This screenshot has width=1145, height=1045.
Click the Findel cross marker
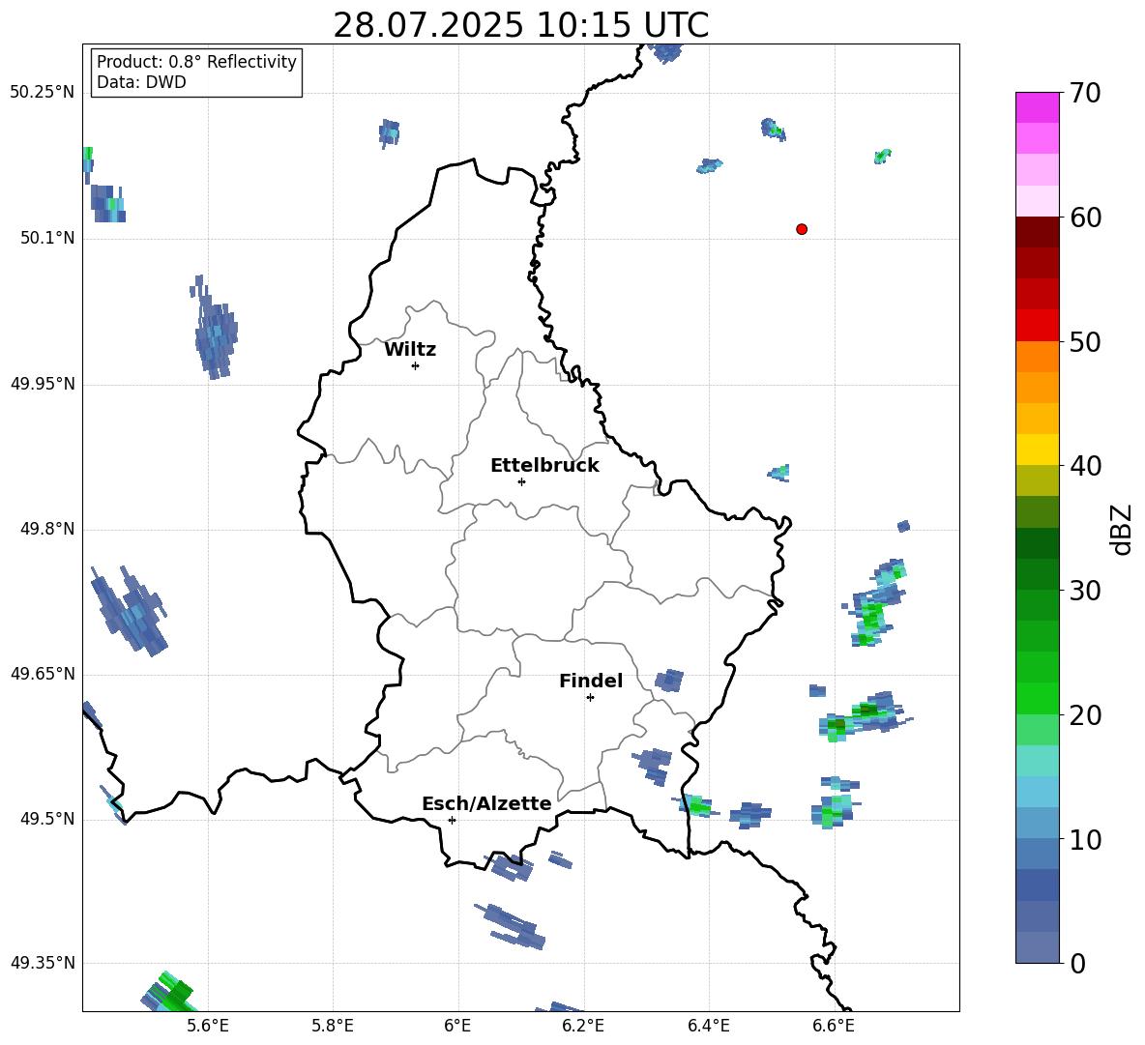(x=590, y=698)
